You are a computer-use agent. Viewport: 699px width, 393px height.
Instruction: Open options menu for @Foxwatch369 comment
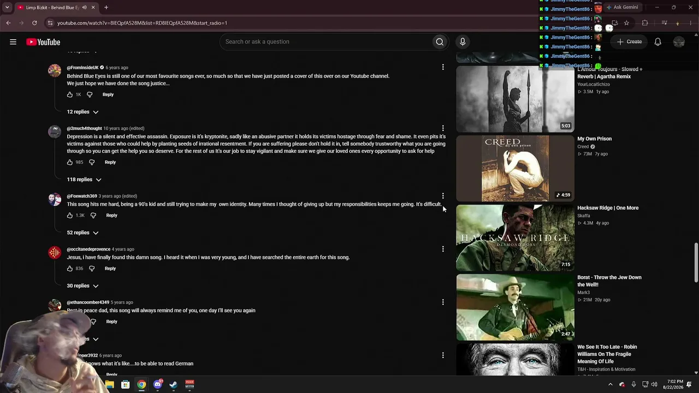click(443, 195)
